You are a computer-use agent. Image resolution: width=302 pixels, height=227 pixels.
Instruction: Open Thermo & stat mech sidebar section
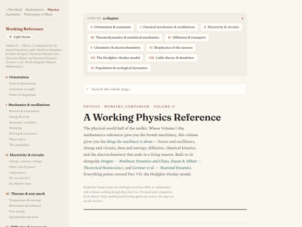(25, 194)
